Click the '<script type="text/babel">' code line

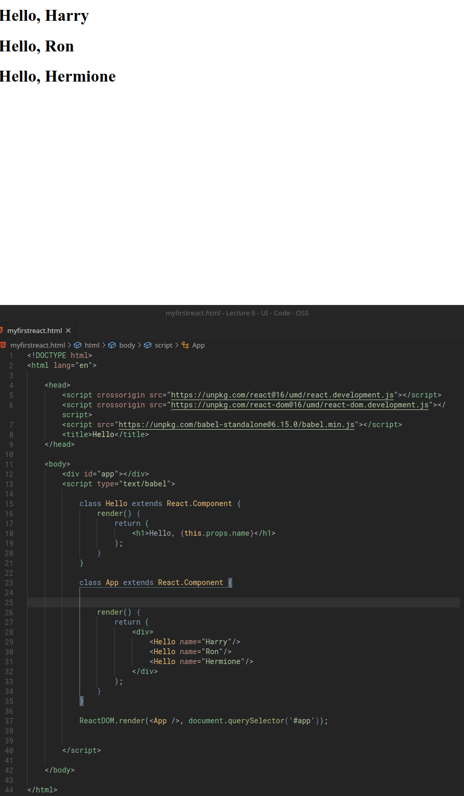pyautogui.click(x=118, y=484)
